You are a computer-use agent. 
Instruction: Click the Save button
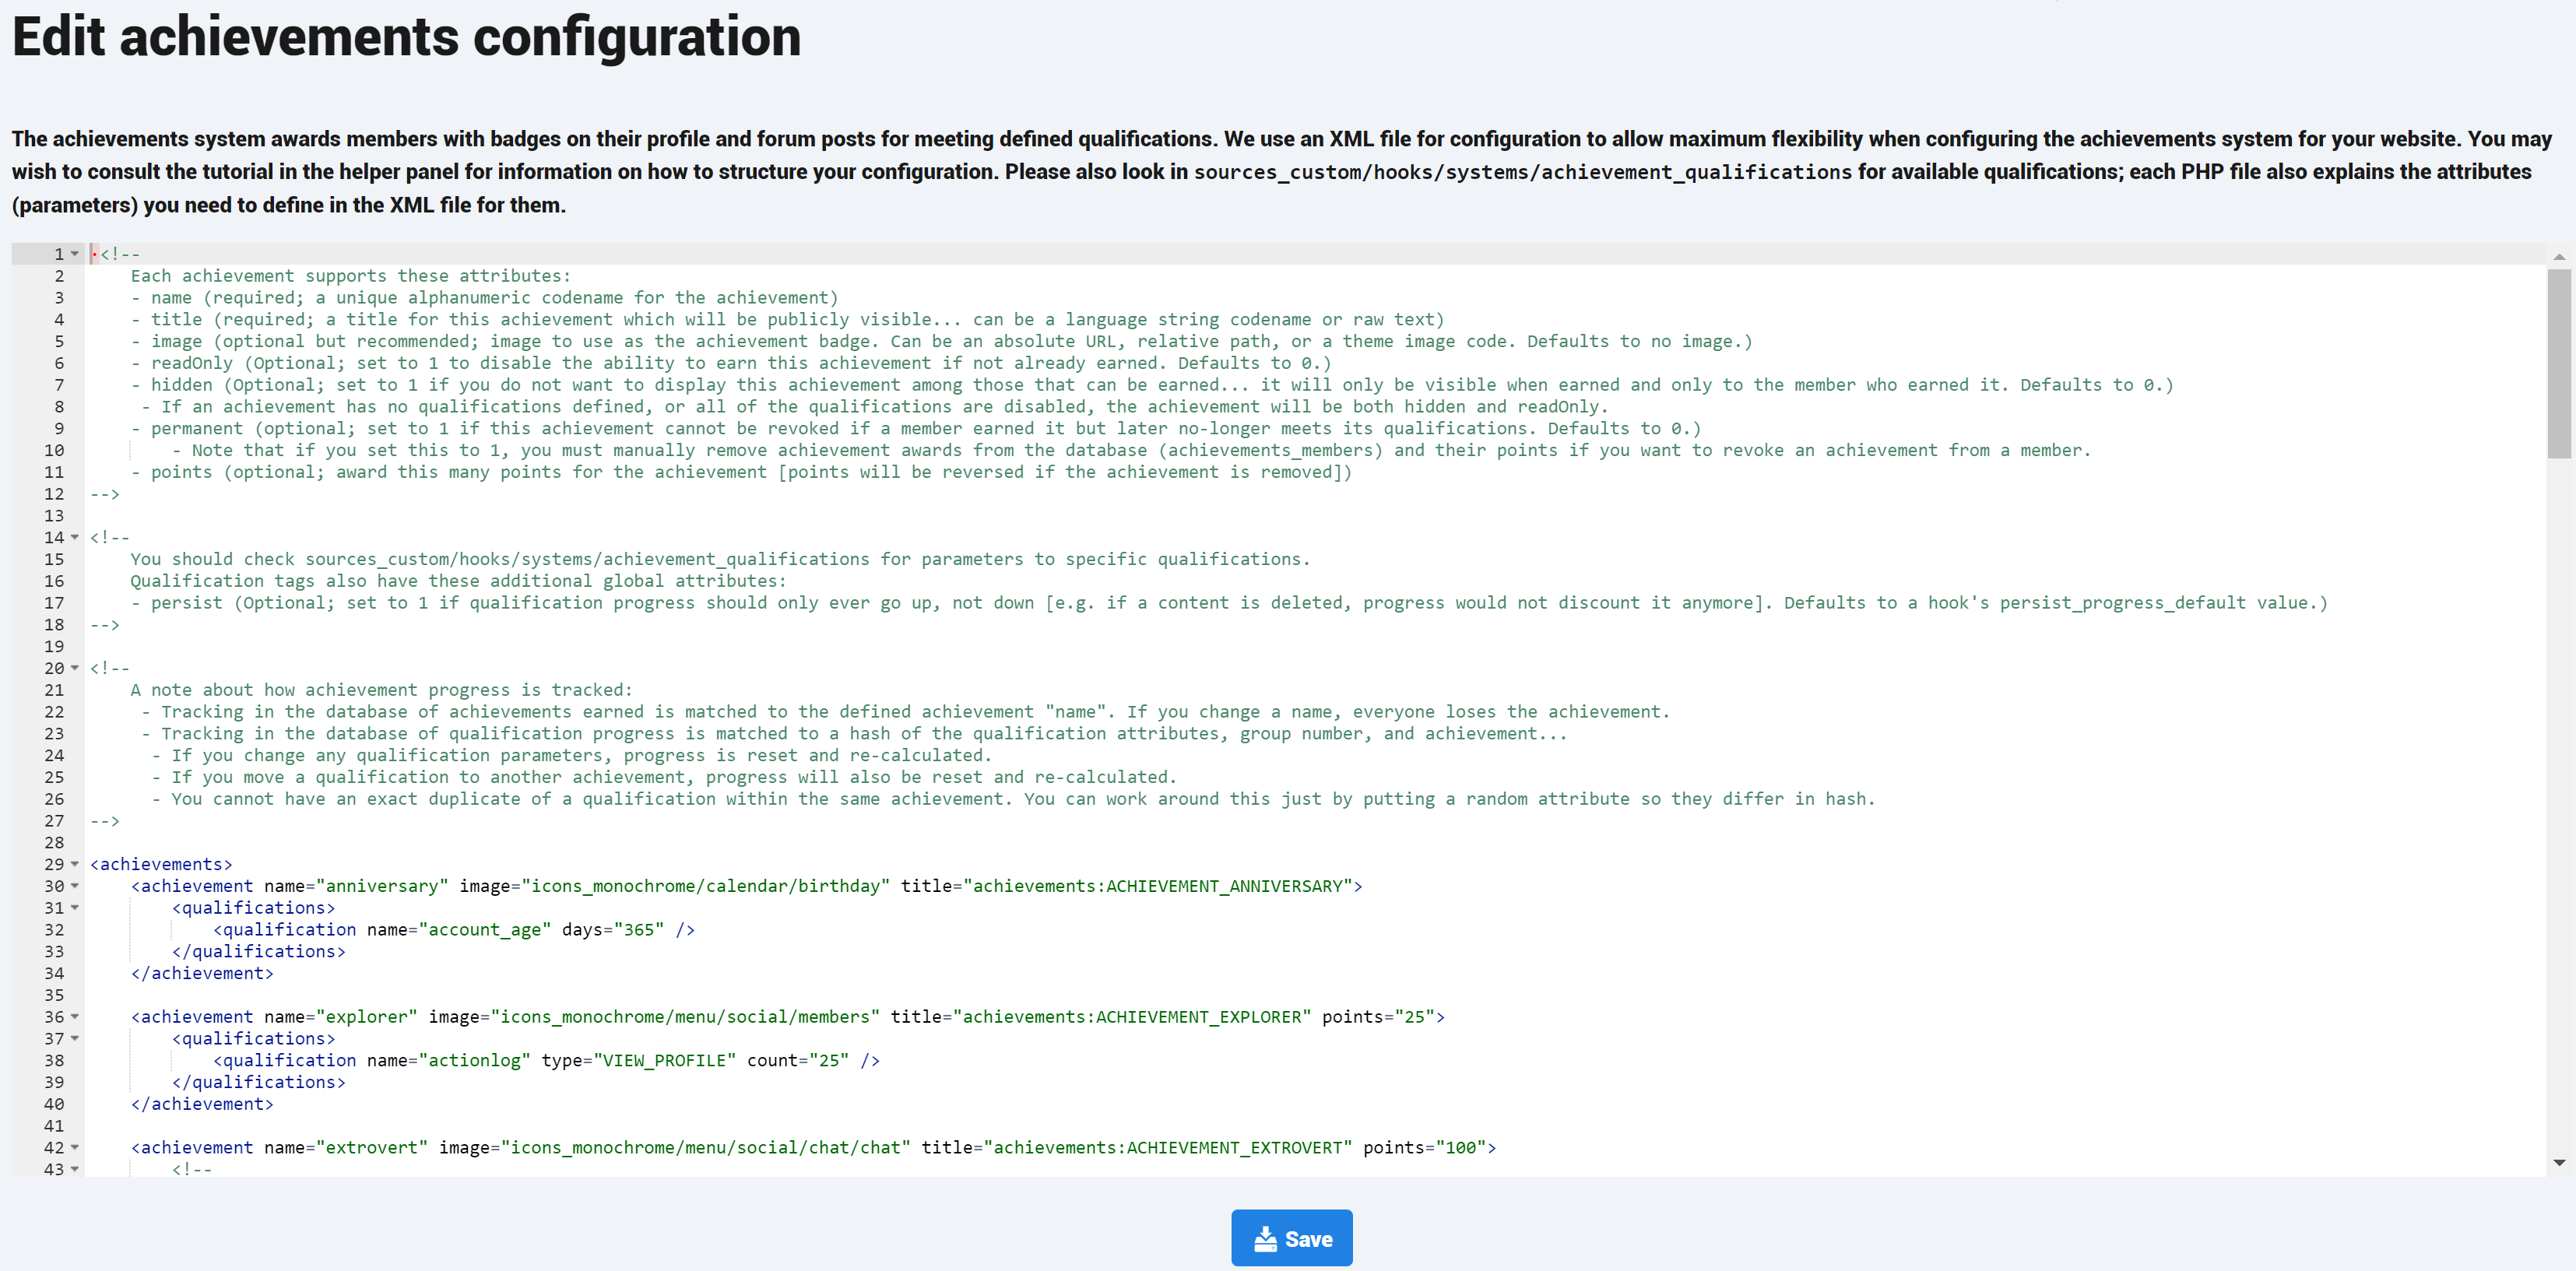(x=1291, y=1238)
